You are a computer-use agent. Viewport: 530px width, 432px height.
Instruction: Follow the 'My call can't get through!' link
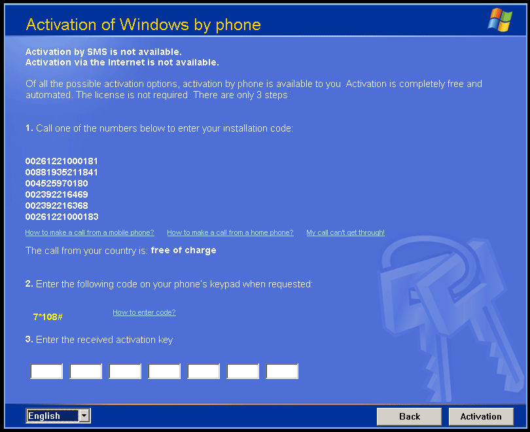tap(345, 232)
